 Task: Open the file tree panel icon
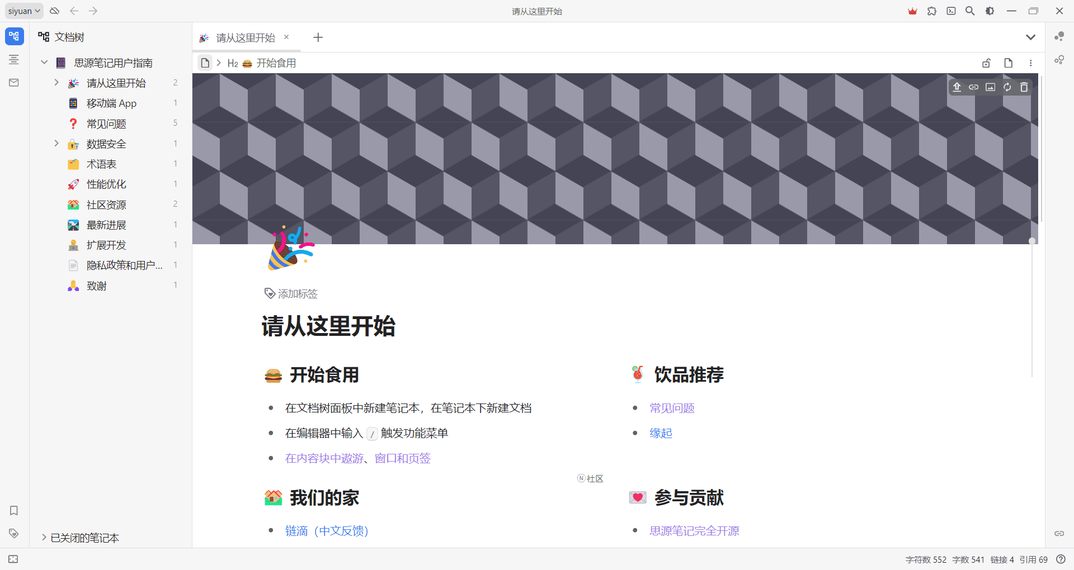(14, 36)
